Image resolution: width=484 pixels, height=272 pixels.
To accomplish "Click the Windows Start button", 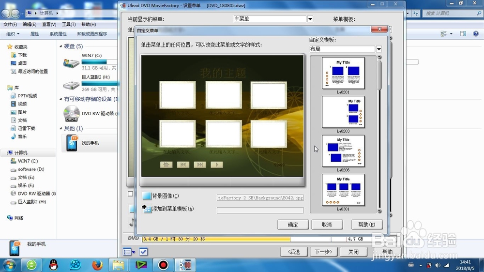I will tap(9, 265).
